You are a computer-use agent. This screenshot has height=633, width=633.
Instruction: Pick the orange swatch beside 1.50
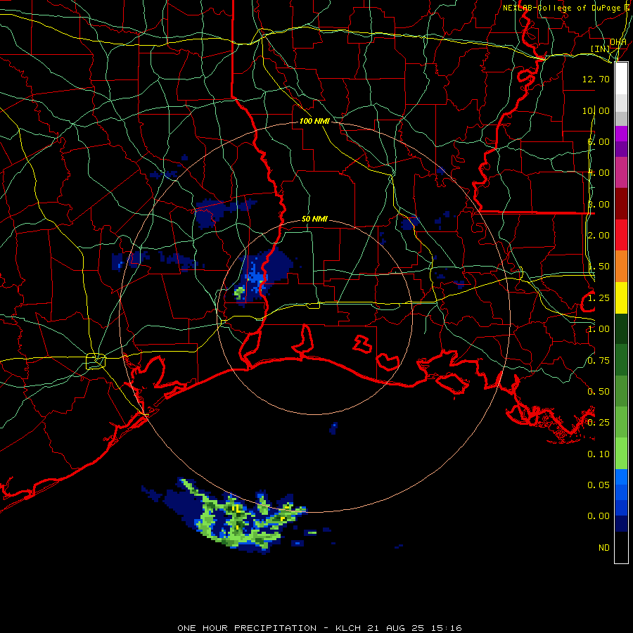(621, 266)
